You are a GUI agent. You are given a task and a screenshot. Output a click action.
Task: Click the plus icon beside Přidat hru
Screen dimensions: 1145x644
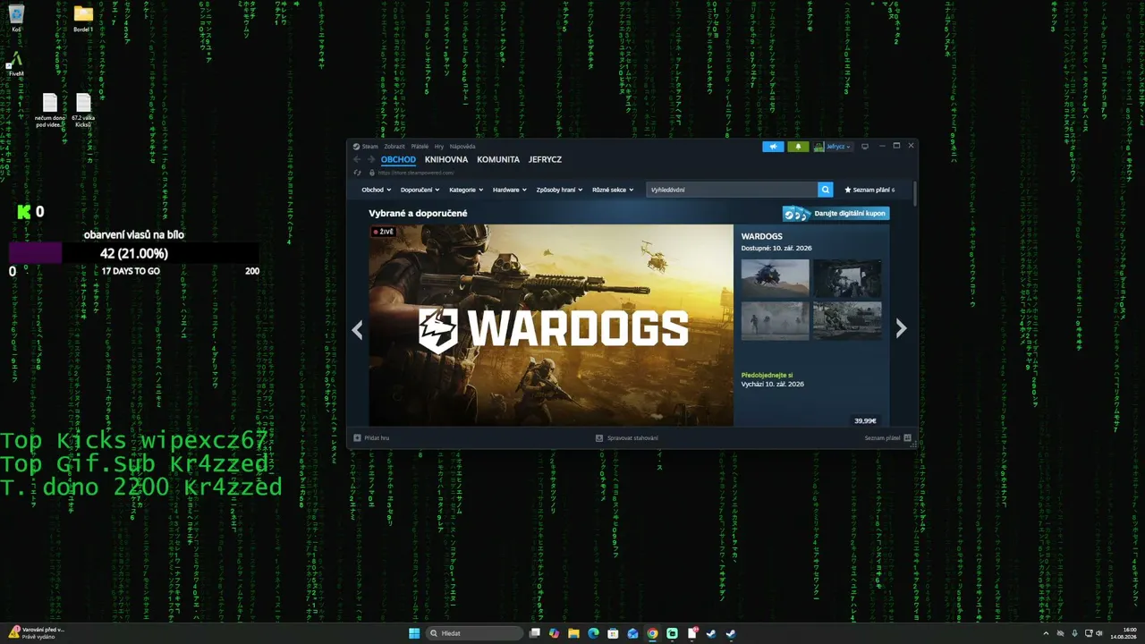tap(357, 438)
